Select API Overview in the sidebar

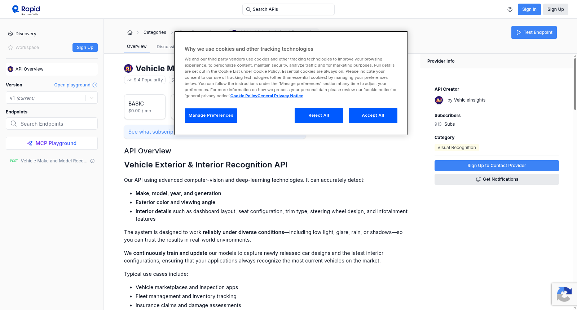[52, 69]
